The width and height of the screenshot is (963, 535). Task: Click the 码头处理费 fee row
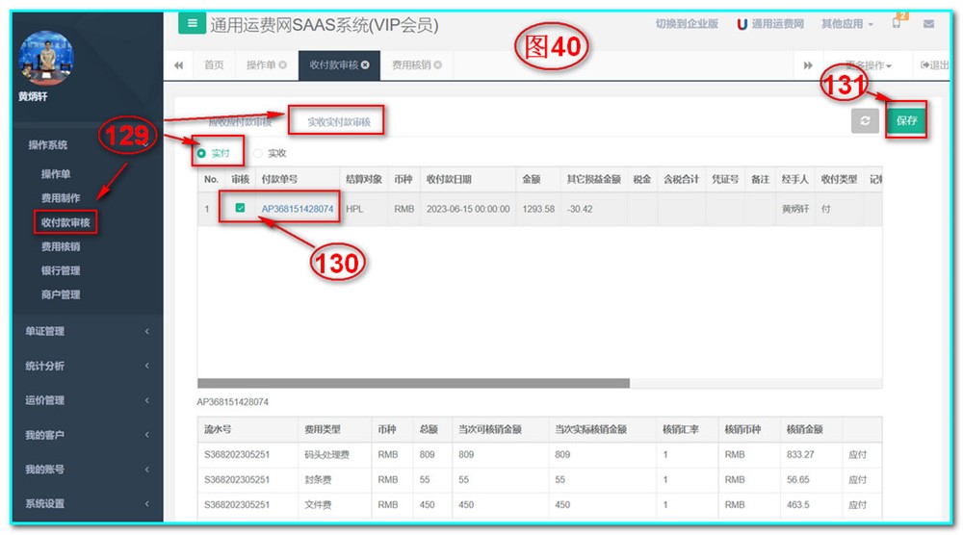tap(540, 454)
